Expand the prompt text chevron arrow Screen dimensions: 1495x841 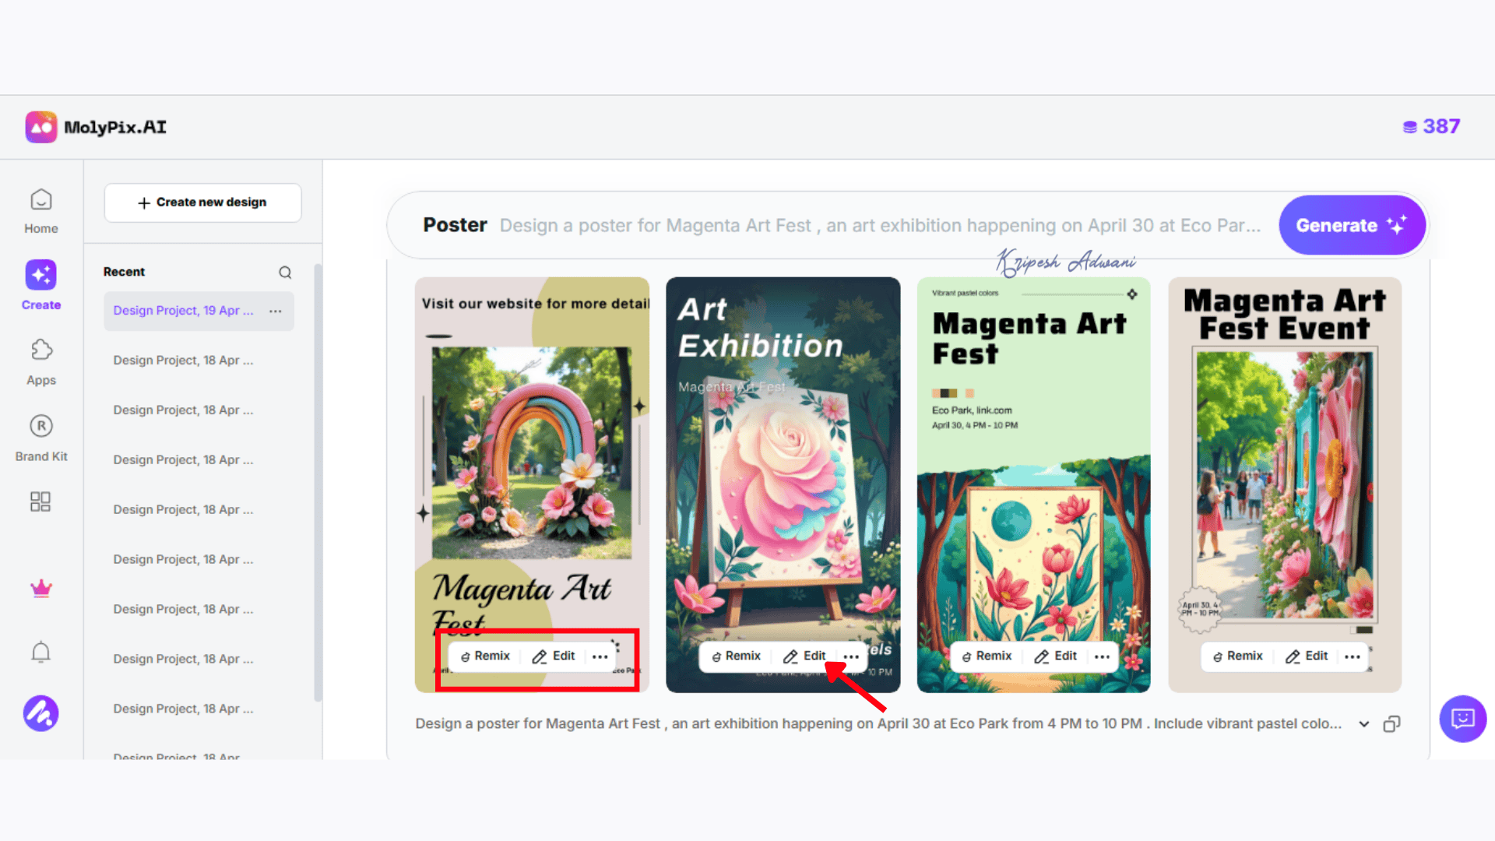coord(1364,724)
